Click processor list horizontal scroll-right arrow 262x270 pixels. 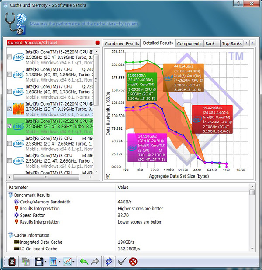[x=90, y=177]
